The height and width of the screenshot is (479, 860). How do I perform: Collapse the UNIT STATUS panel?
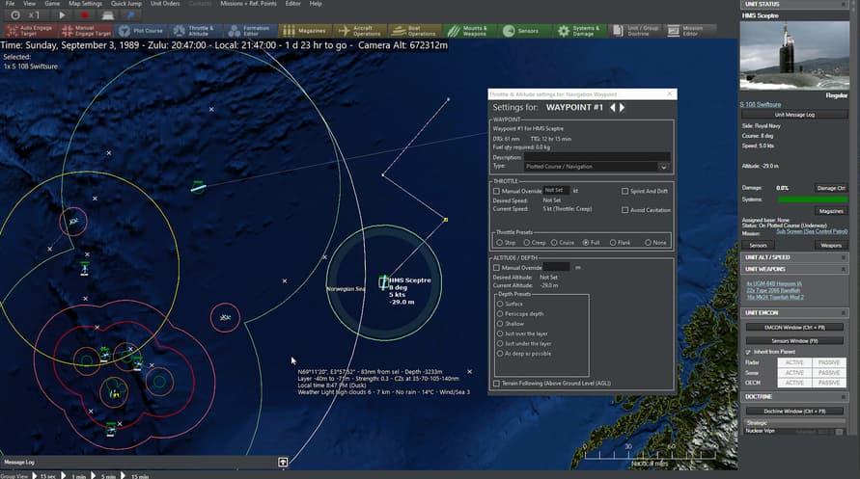pos(843,5)
